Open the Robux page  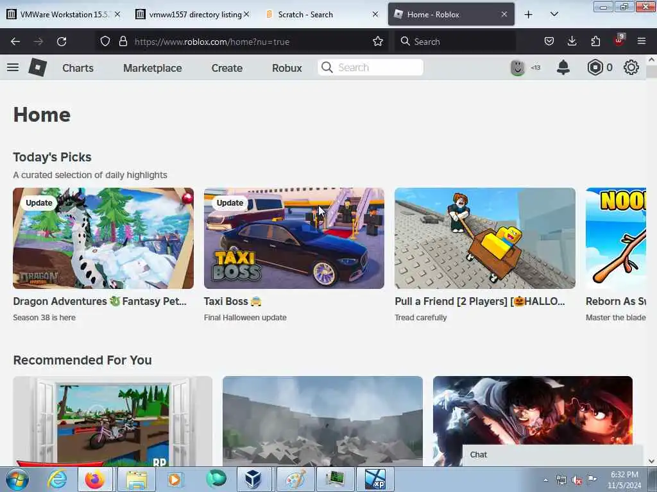point(287,68)
